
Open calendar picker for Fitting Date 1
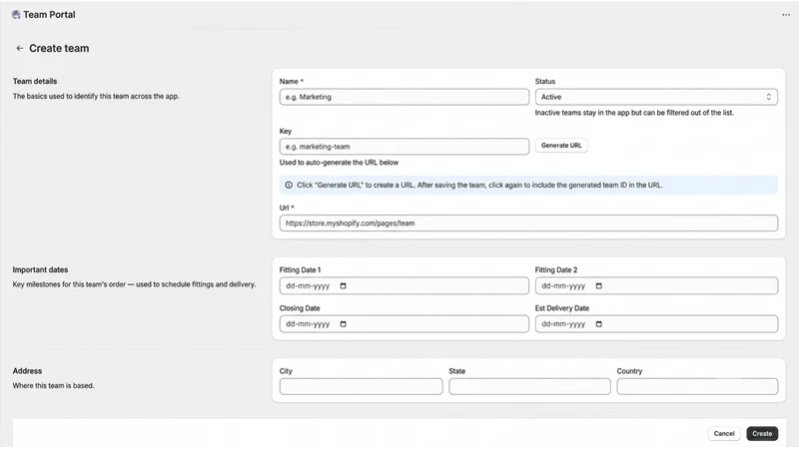pos(343,286)
